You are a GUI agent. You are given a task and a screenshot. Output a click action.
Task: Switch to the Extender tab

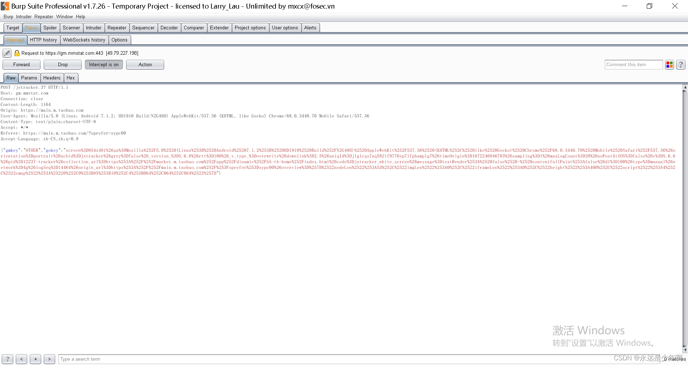tap(219, 28)
